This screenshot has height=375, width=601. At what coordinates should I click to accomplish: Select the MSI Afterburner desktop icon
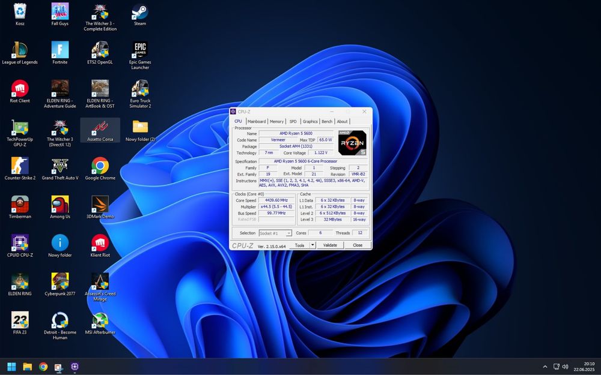pos(100,323)
